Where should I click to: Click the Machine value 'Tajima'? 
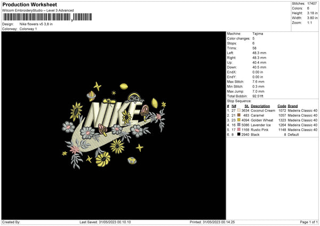pos(258,34)
